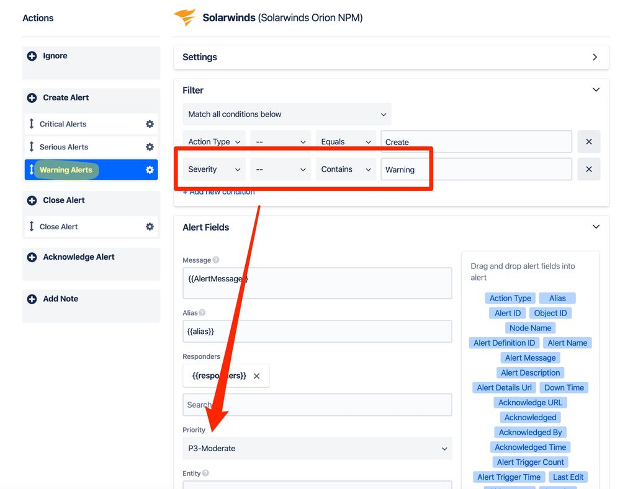
Task: Click the Action Type alert field tag
Action: 510,298
